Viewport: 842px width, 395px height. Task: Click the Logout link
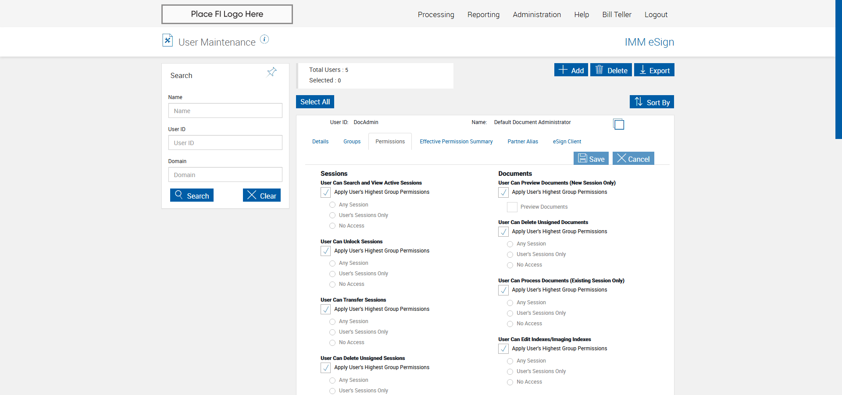656,14
